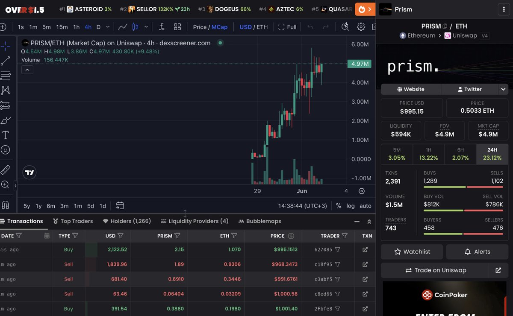Open the emoji icons tool
The image size is (513, 316).
click(x=6, y=150)
